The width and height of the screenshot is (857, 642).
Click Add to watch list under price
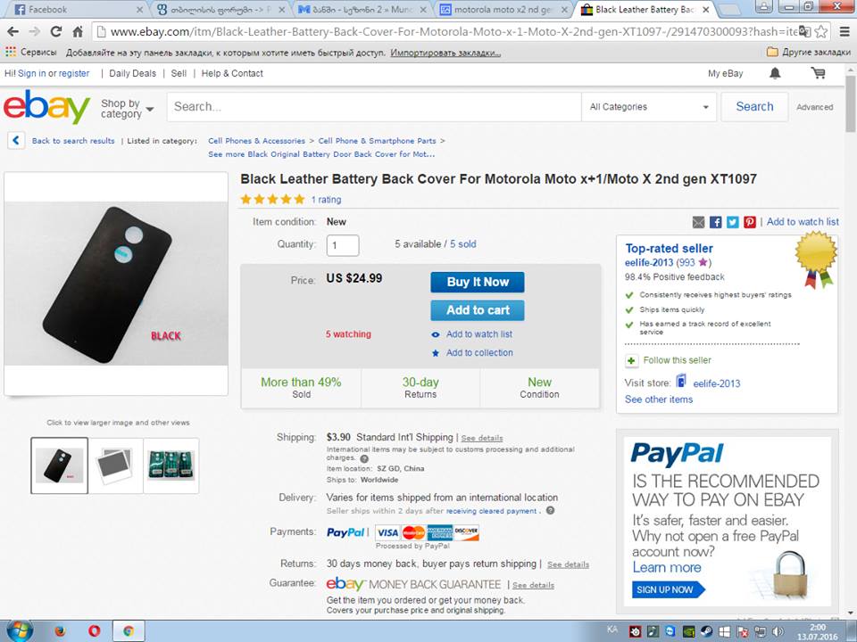(x=478, y=334)
